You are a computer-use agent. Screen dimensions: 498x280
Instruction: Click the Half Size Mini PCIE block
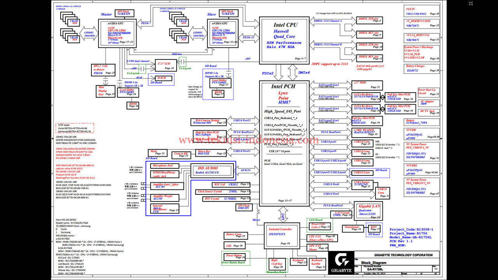[210, 136]
